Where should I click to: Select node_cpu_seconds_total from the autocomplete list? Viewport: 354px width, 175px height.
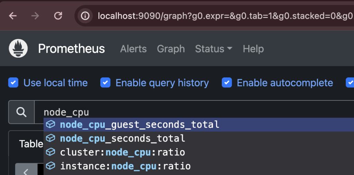pyautogui.click(x=122, y=138)
